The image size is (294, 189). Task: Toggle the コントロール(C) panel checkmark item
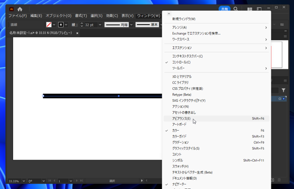216,62
